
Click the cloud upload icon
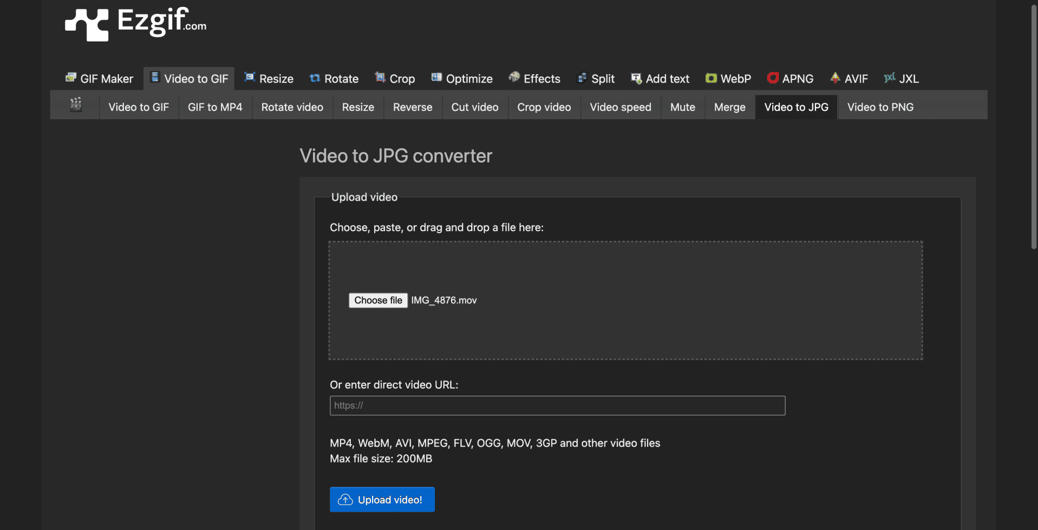345,500
